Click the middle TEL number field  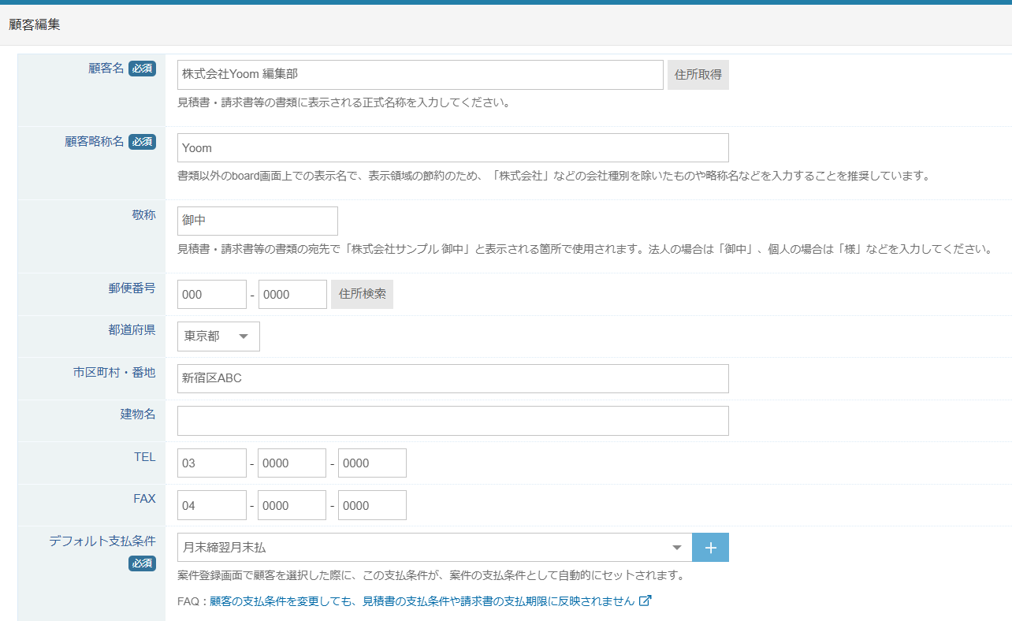click(x=292, y=463)
